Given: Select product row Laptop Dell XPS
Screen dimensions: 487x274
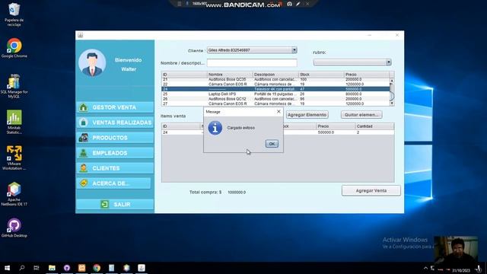Looking at the screenshot, I should (x=275, y=94).
